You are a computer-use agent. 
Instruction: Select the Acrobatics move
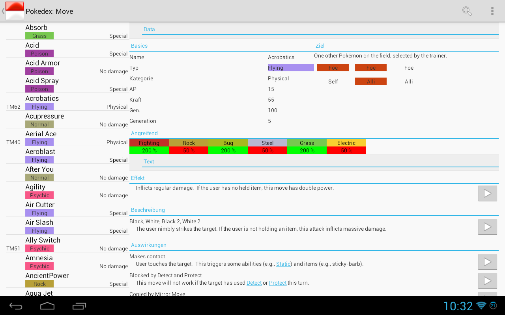tap(67, 102)
